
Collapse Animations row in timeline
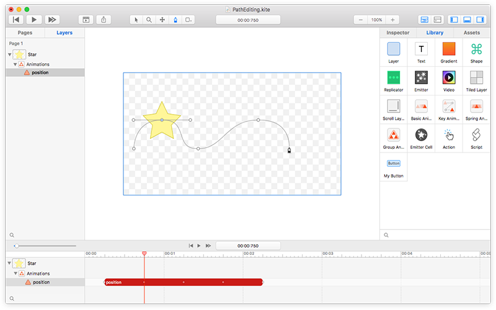click(15, 273)
